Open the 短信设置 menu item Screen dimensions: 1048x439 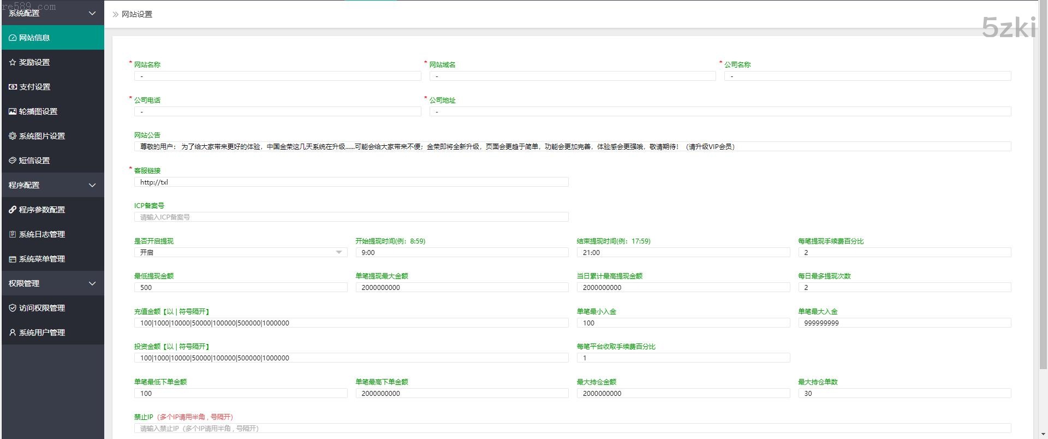pos(34,161)
